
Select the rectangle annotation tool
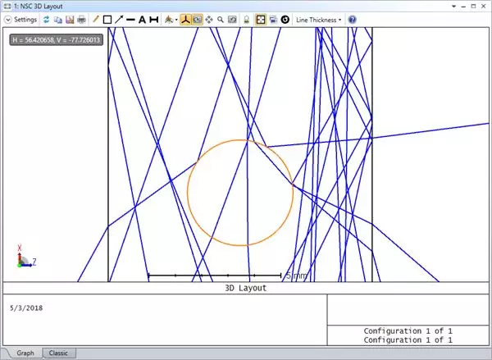(107, 19)
